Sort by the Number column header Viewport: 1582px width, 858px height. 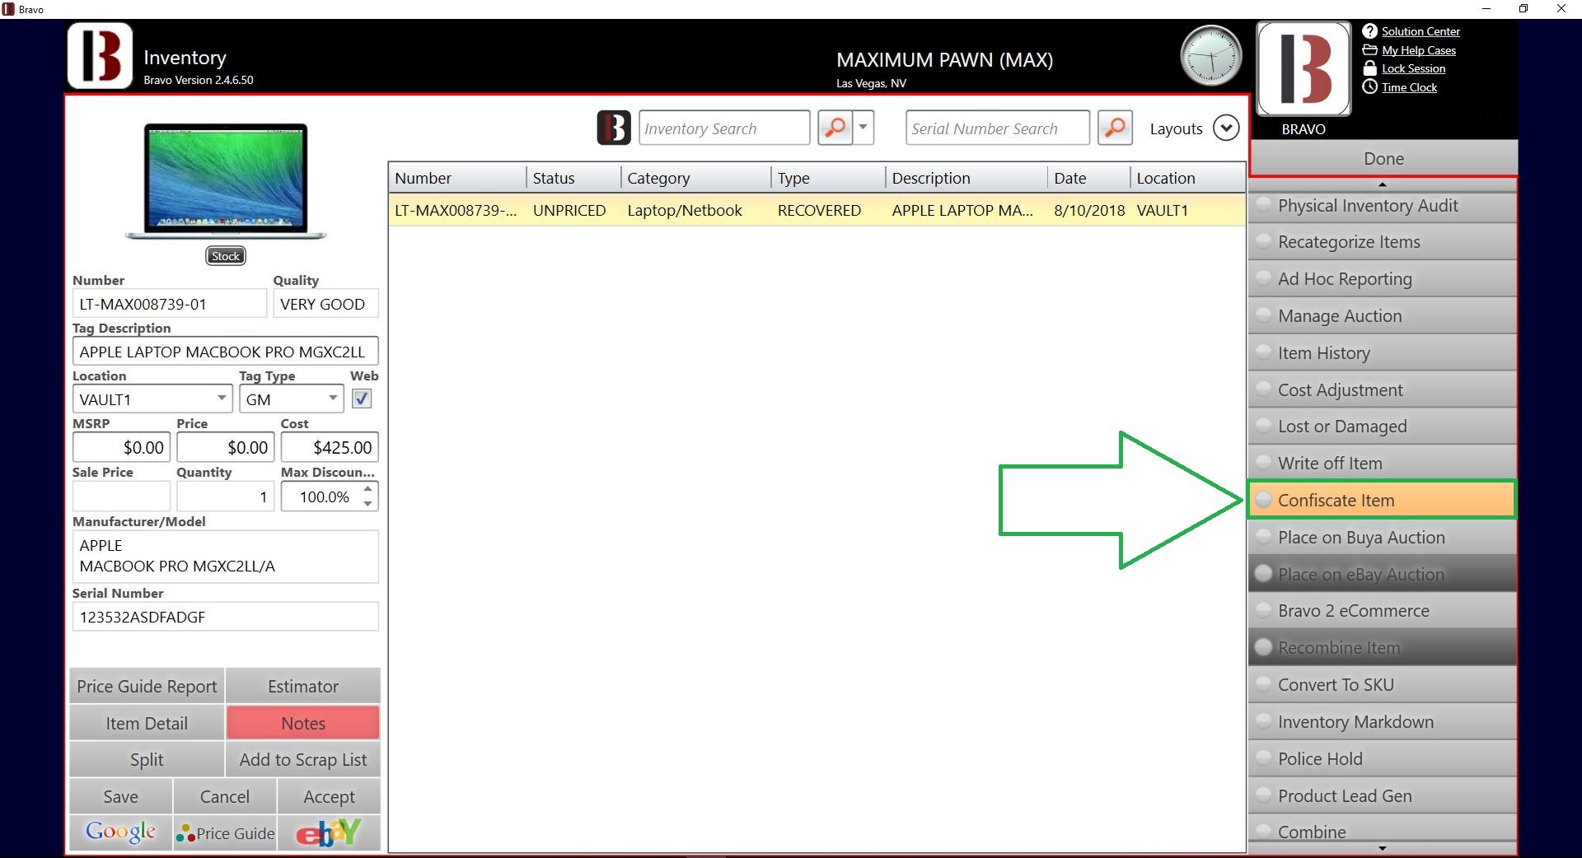pyautogui.click(x=457, y=178)
